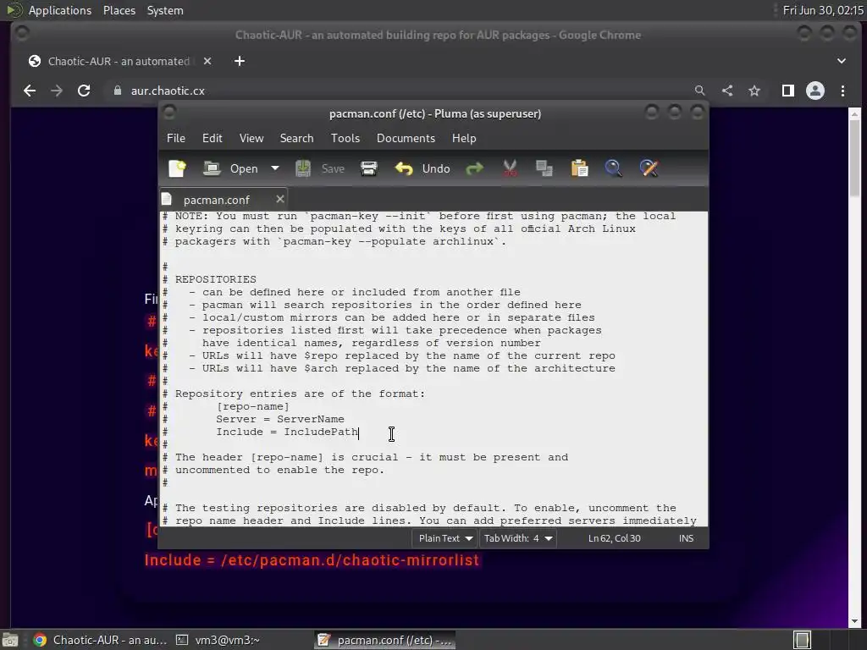Open the Plain Text syntax dropdown
The height and width of the screenshot is (650, 867).
(445, 538)
